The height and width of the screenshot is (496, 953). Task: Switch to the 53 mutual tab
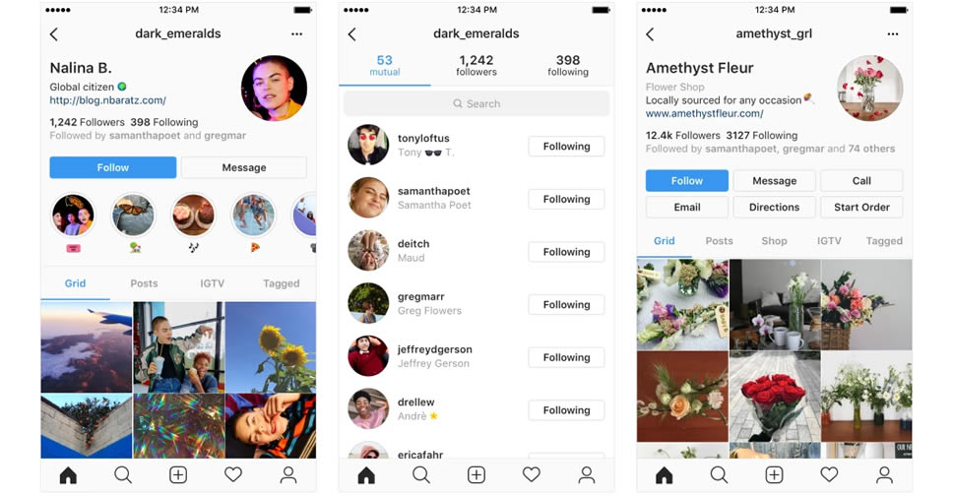(x=385, y=66)
